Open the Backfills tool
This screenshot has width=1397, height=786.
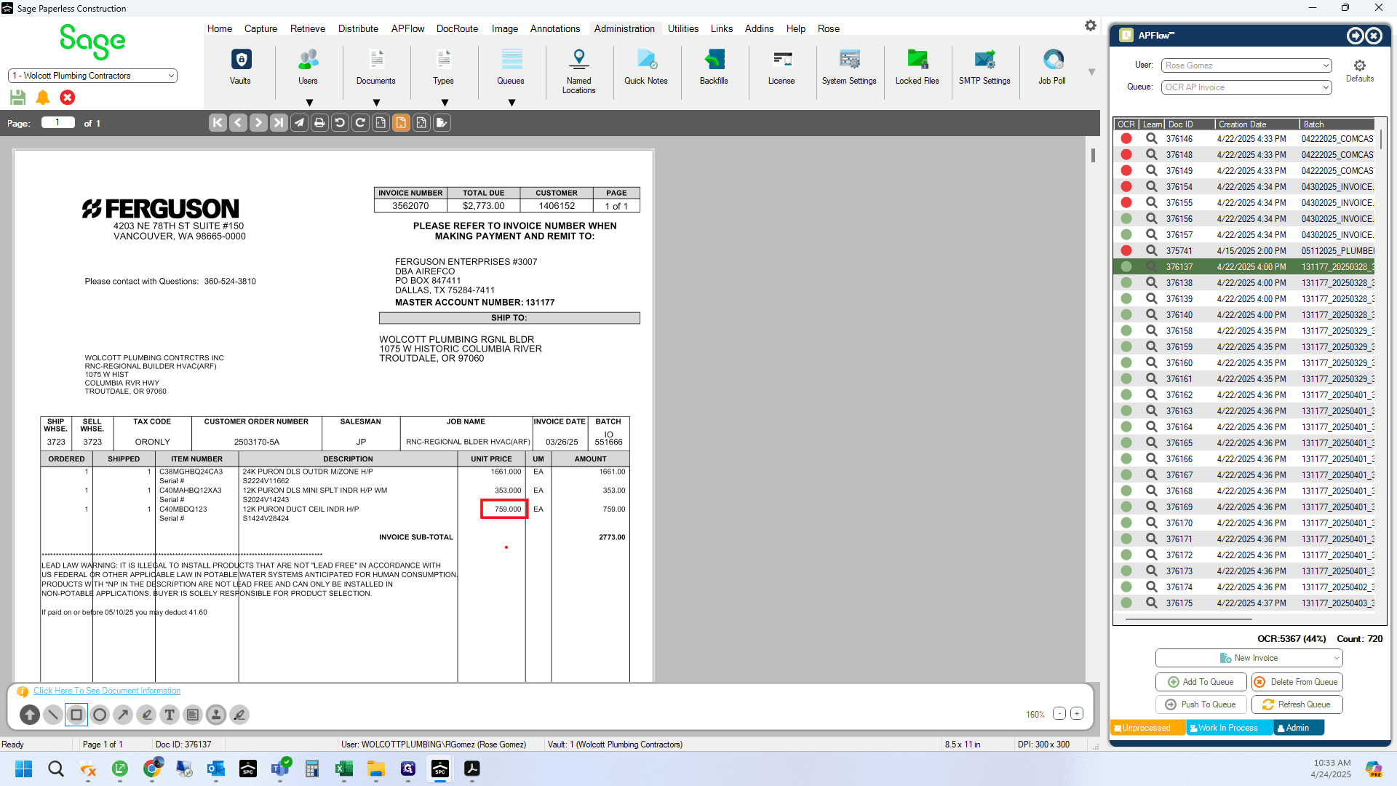point(714,67)
